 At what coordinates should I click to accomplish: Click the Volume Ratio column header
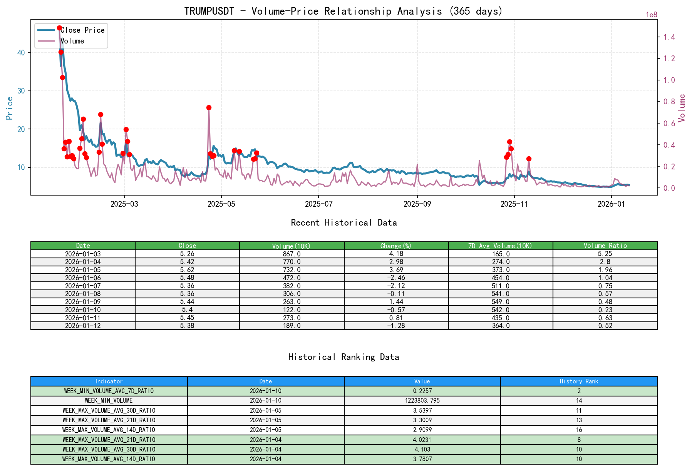[605, 245]
